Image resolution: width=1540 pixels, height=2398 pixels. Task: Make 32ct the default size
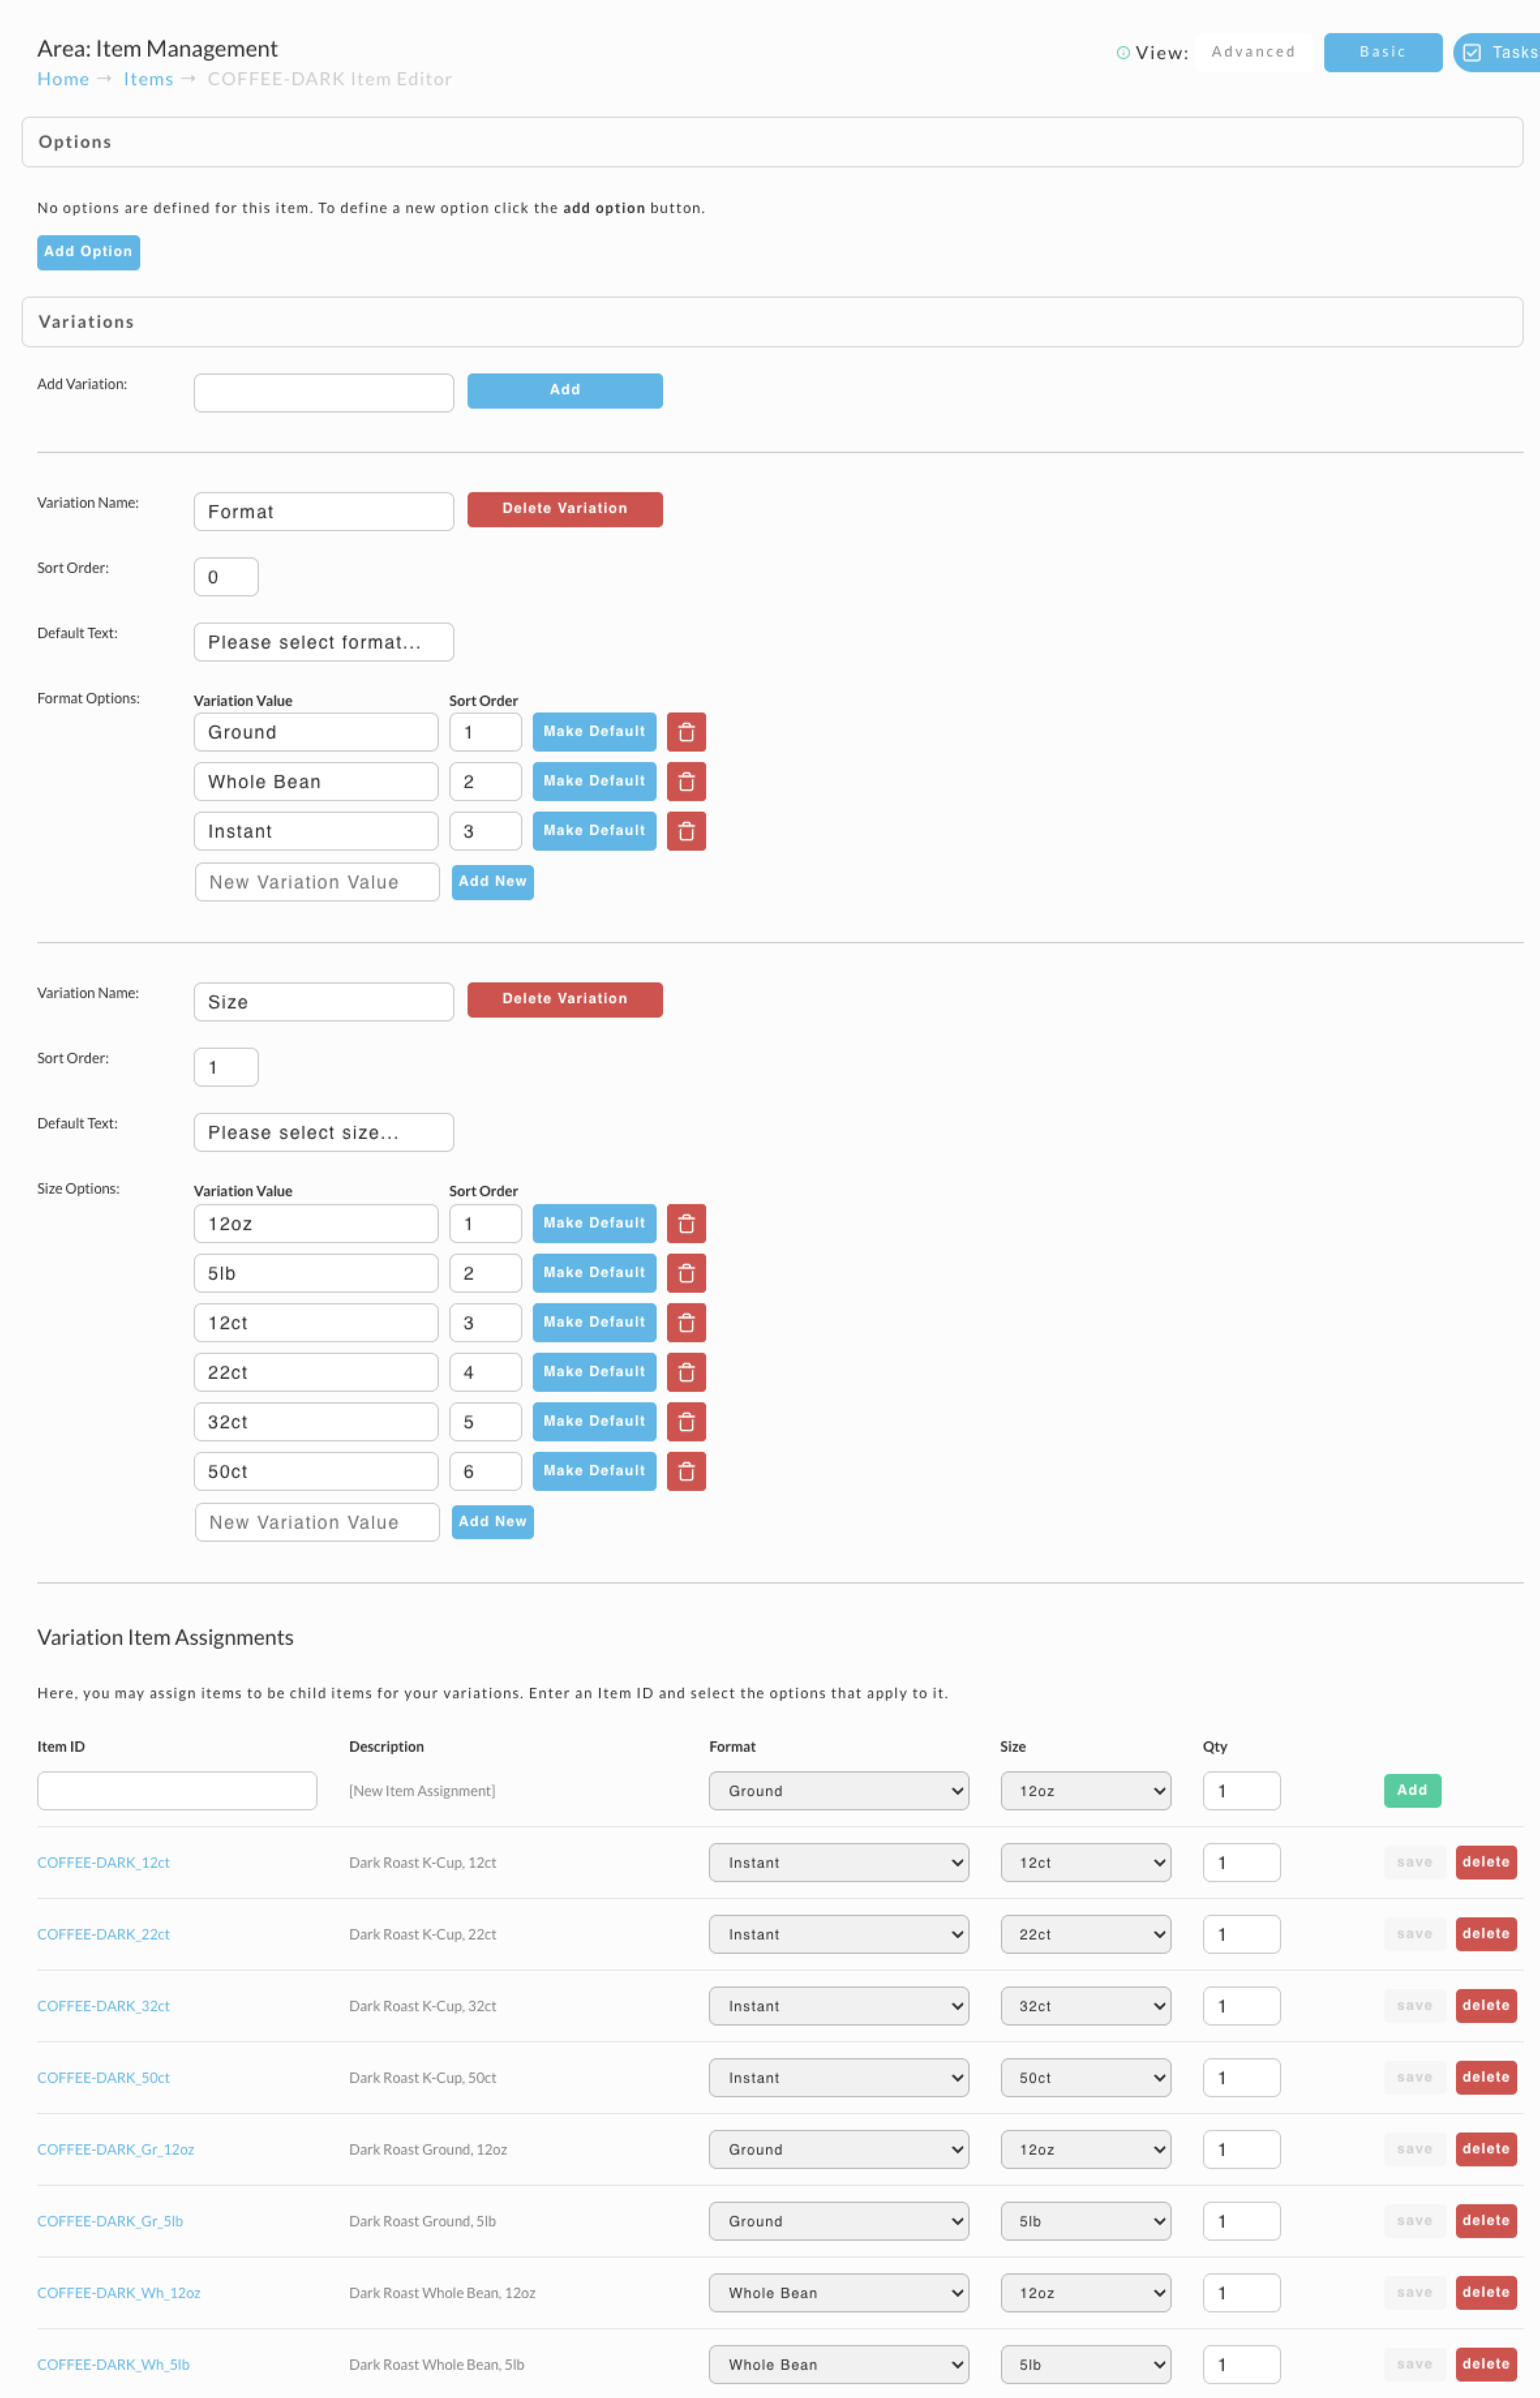click(x=594, y=1422)
